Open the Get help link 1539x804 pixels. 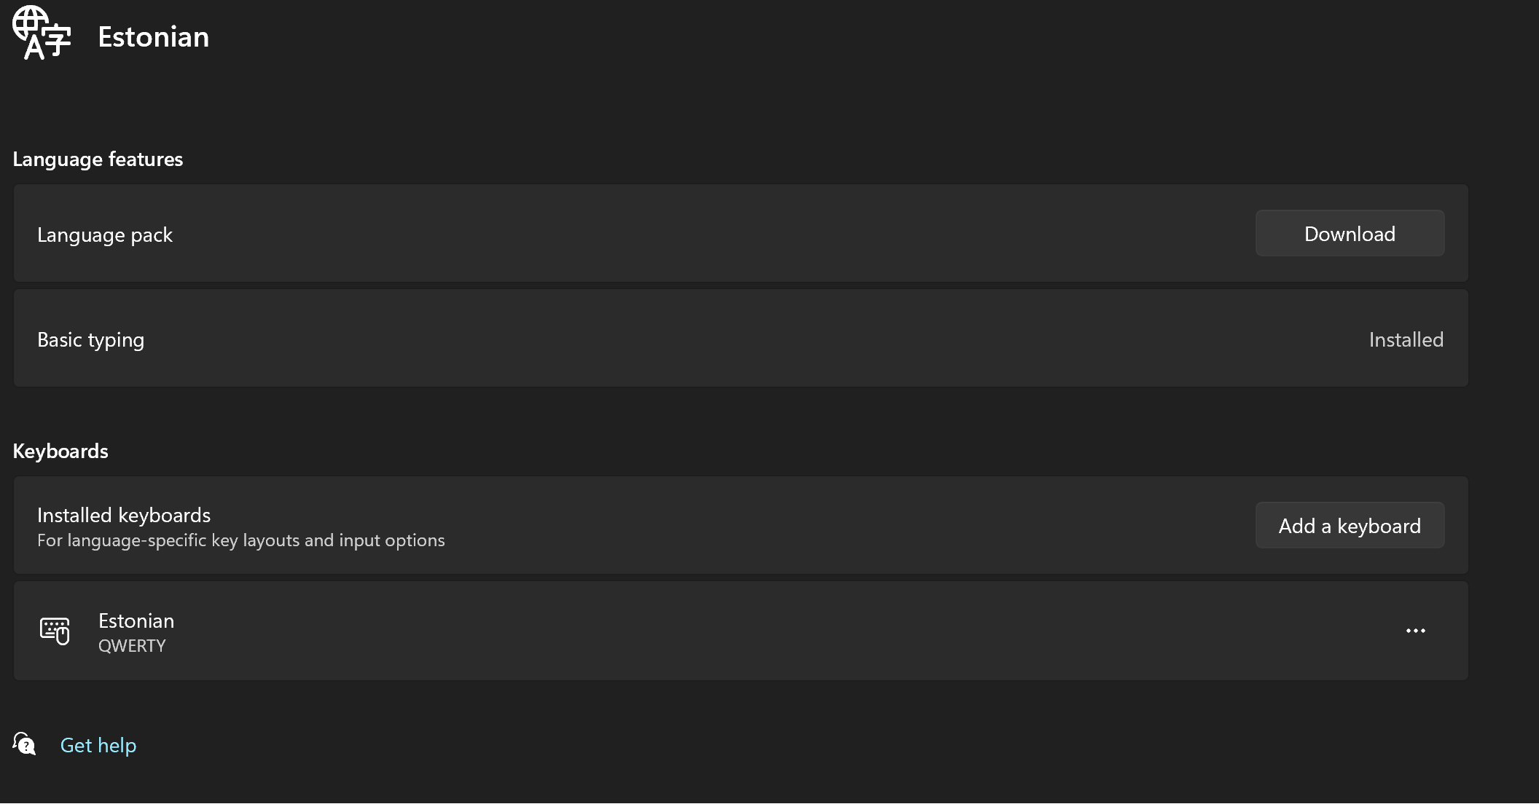point(98,745)
